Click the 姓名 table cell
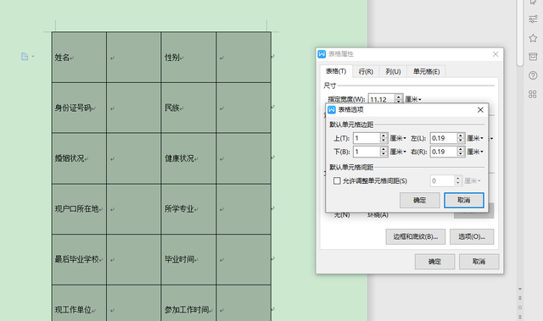The width and height of the screenshot is (543, 321). coord(79,58)
